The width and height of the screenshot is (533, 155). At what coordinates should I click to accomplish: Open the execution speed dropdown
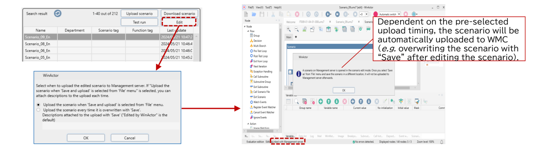tap(366, 14)
